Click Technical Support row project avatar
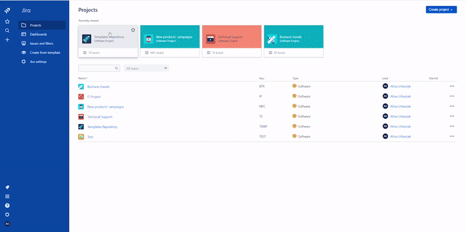 (x=81, y=117)
